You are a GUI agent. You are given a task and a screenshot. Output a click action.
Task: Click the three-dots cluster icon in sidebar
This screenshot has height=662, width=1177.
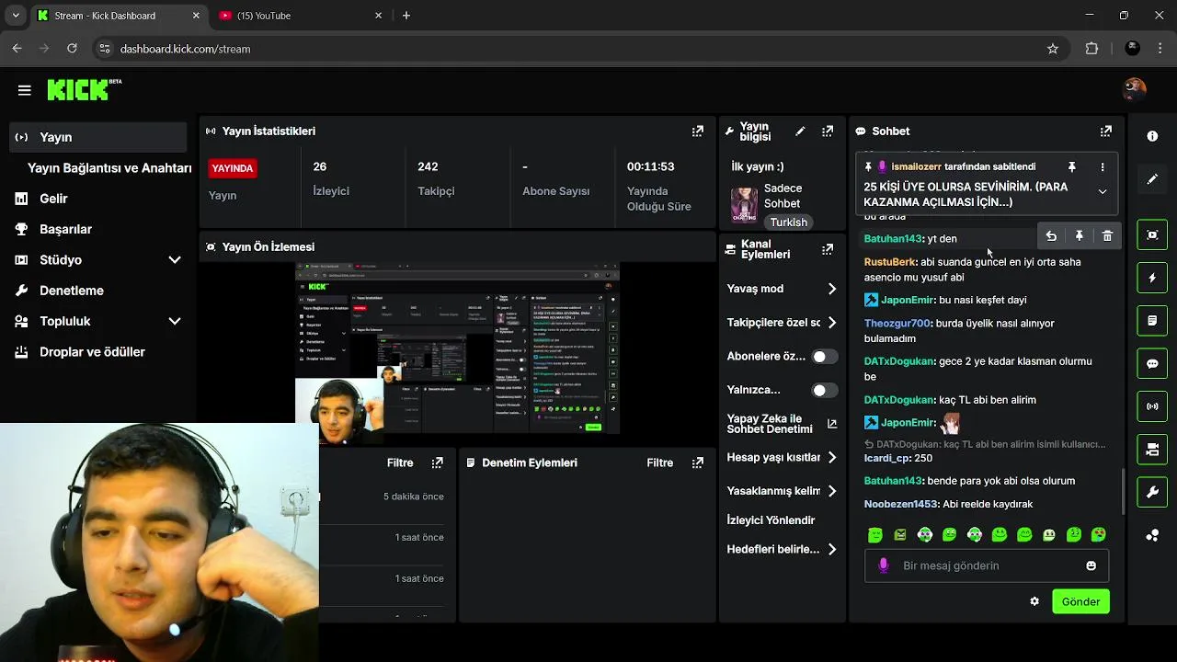tap(1152, 535)
